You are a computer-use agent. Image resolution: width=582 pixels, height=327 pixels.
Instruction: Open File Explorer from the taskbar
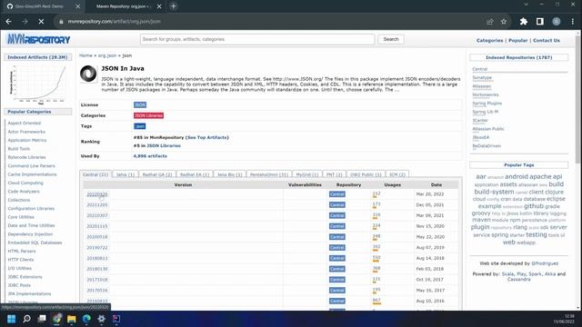point(72,319)
